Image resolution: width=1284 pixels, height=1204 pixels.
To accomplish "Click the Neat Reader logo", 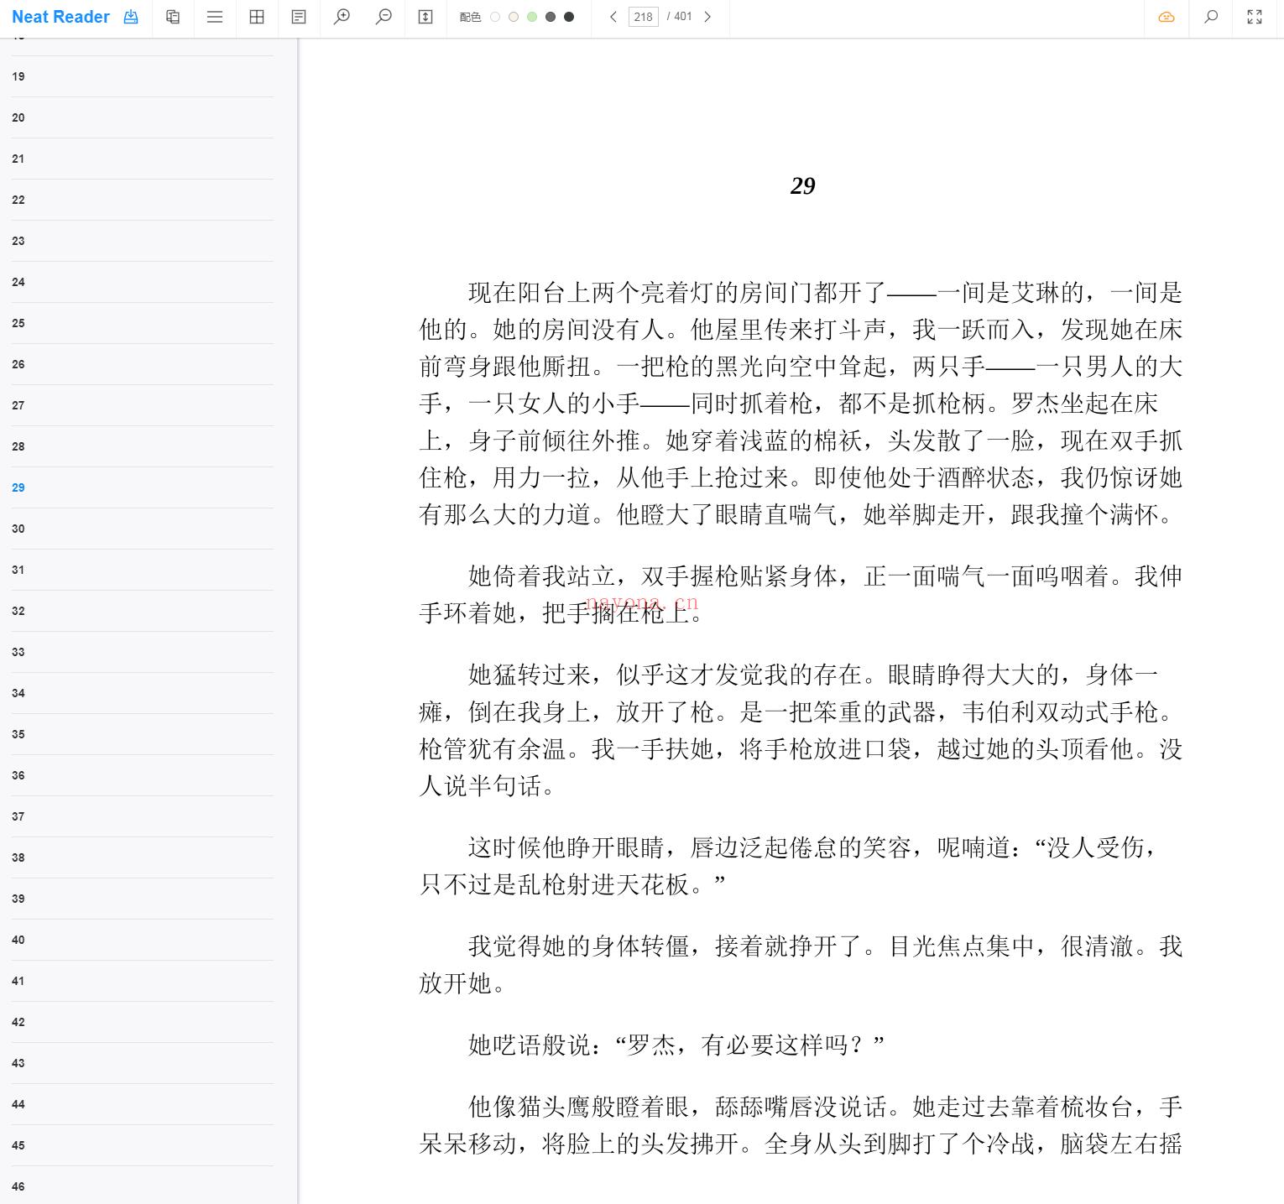I will [x=60, y=17].
